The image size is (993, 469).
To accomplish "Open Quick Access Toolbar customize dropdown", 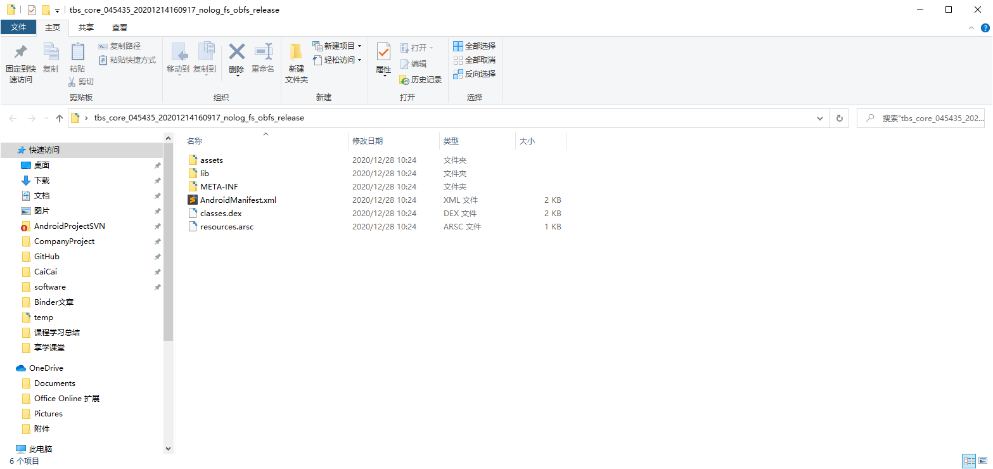I will 57,10.
